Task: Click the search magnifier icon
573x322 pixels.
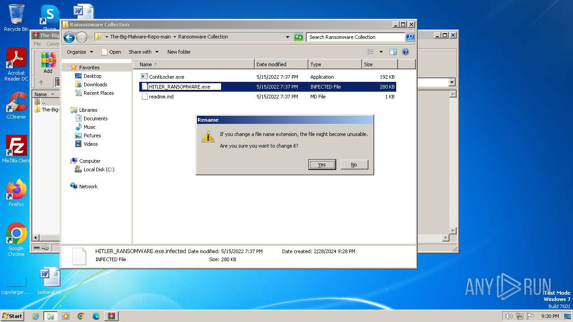Action: [410, 37]
